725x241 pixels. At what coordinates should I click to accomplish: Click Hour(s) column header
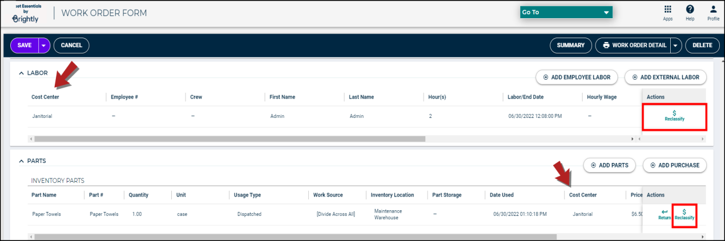point(438,97)
